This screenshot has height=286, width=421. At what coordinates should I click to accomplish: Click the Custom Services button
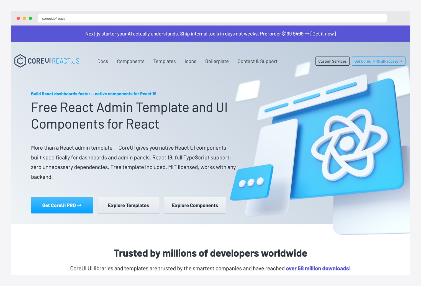pos(332,61)
